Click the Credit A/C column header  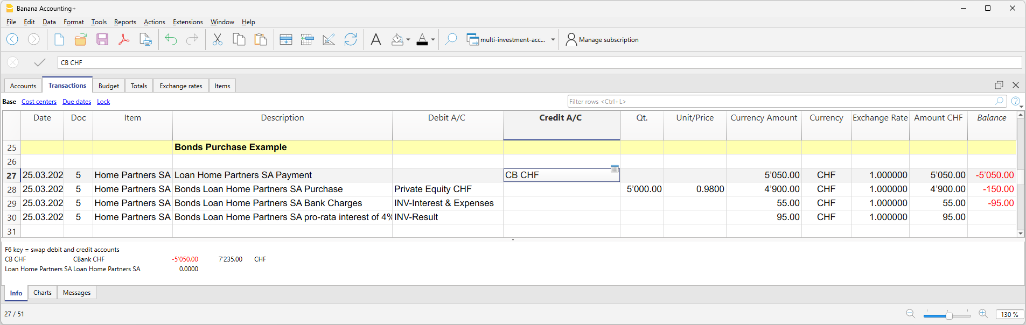pos(561,125)
